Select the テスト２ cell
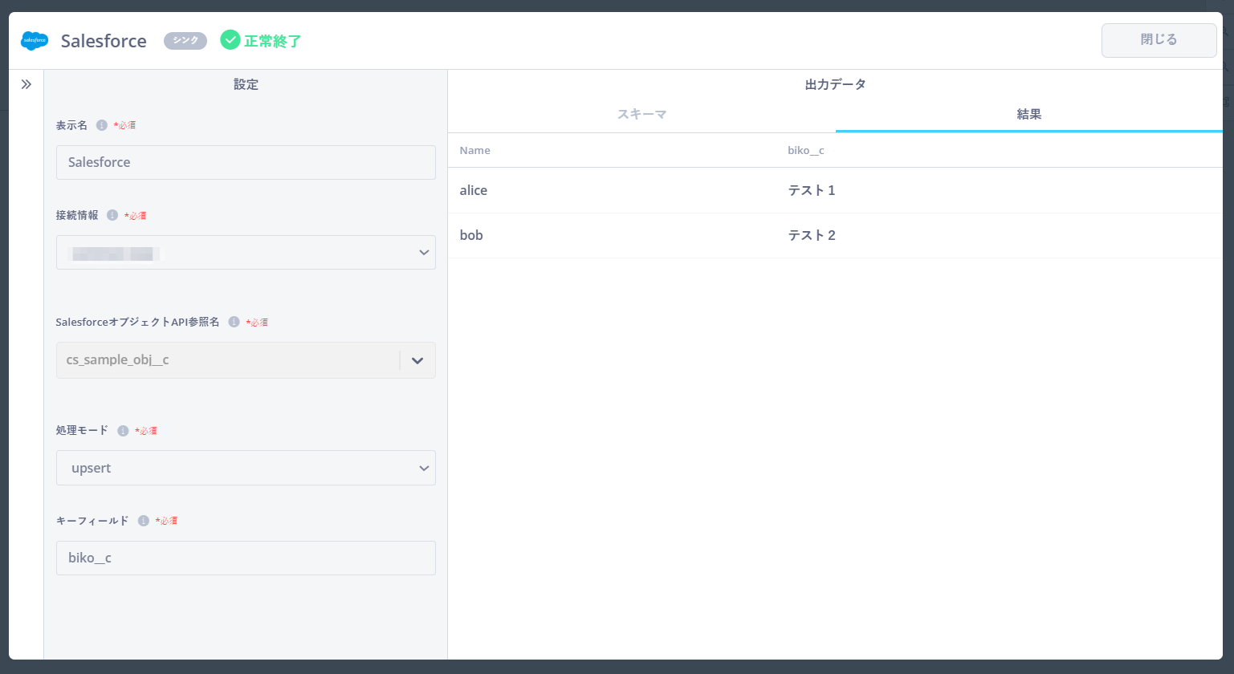This screenshot has width=1234, height=674. coord(812,235)
